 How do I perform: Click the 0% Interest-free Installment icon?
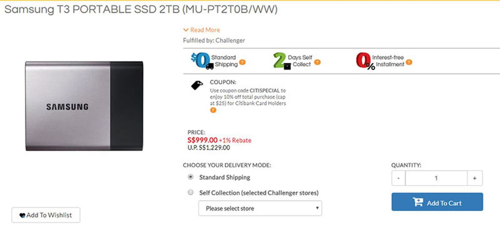click(365, 61)
